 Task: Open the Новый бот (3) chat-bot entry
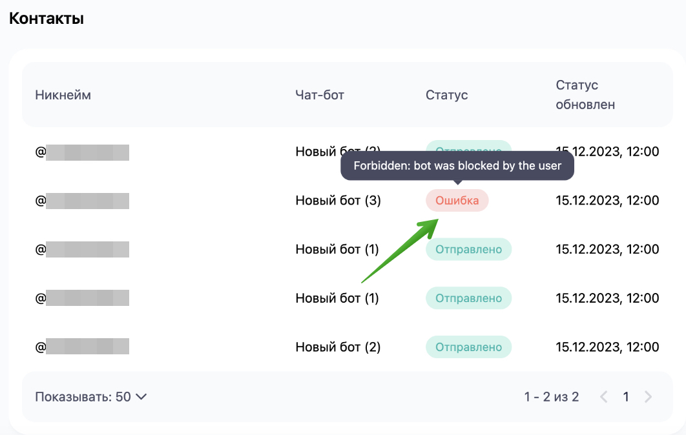[x=338, y=200]
